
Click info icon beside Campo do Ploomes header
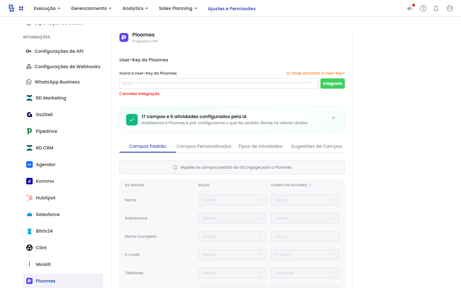pyautogui.click(x=310, y=185)
